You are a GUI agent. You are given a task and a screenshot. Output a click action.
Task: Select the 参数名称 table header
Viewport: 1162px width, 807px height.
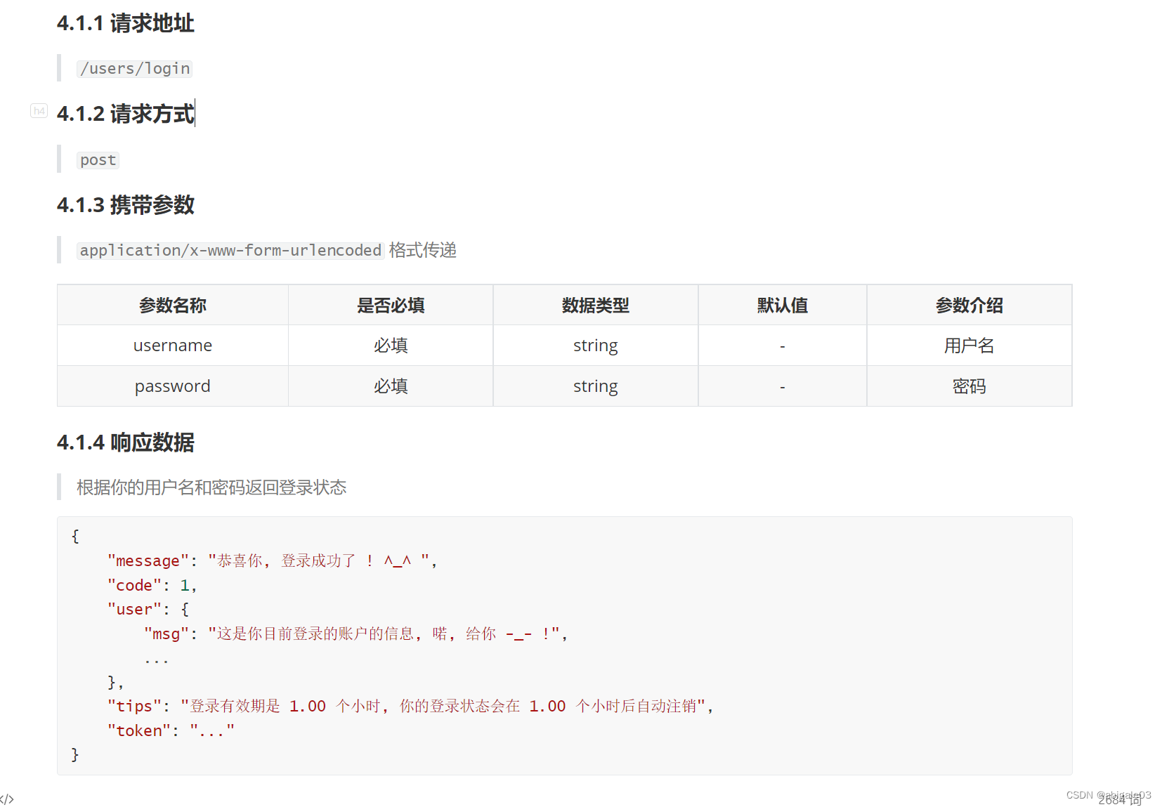coord(172,305)
